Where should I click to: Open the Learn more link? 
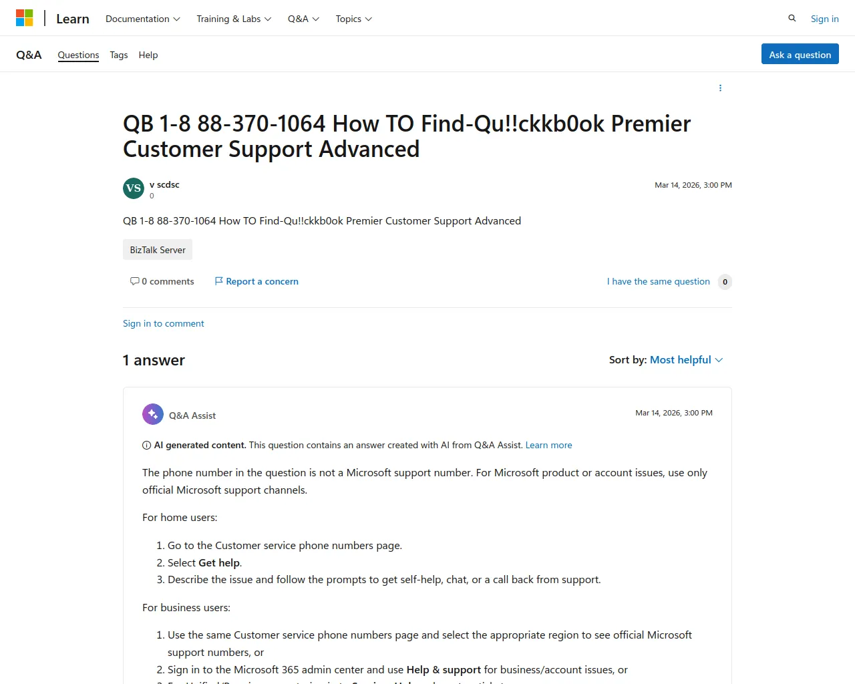click(x=548, y=446)
